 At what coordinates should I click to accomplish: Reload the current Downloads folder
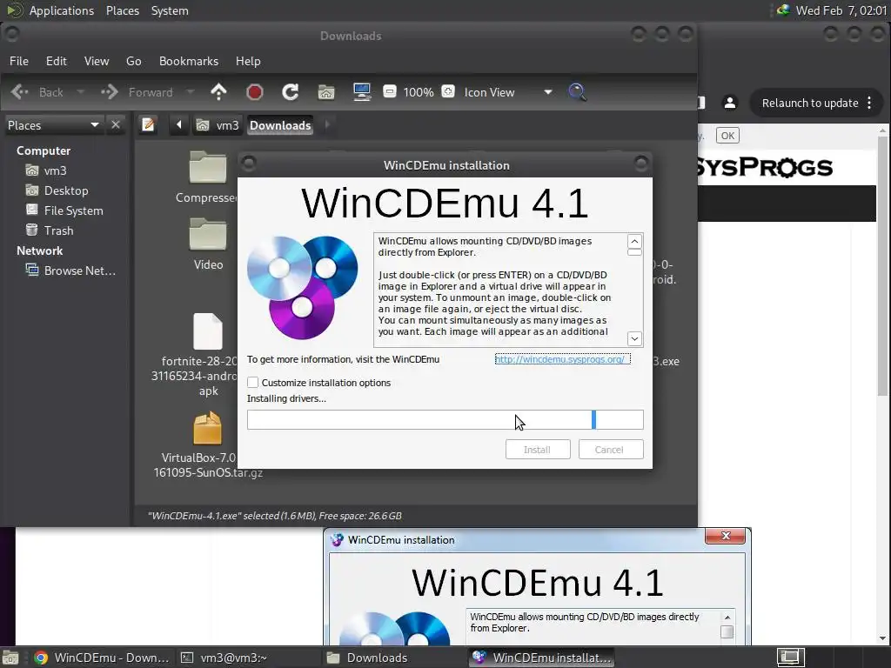coord(291,92)
